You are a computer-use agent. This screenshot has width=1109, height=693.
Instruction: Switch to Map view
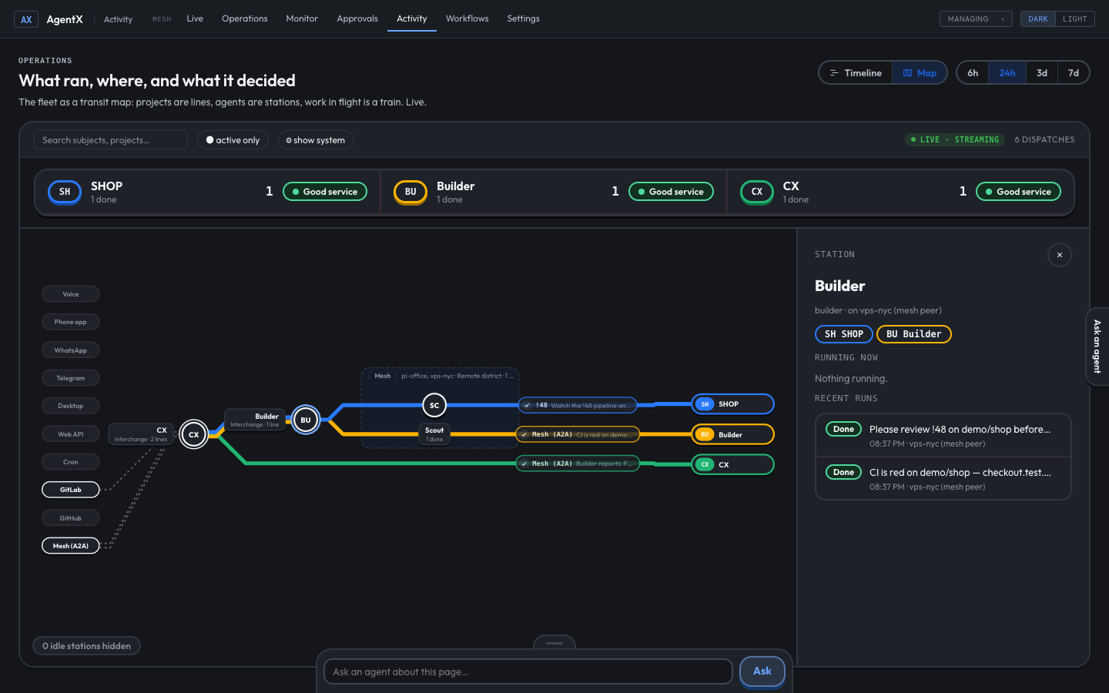(920, 73)
